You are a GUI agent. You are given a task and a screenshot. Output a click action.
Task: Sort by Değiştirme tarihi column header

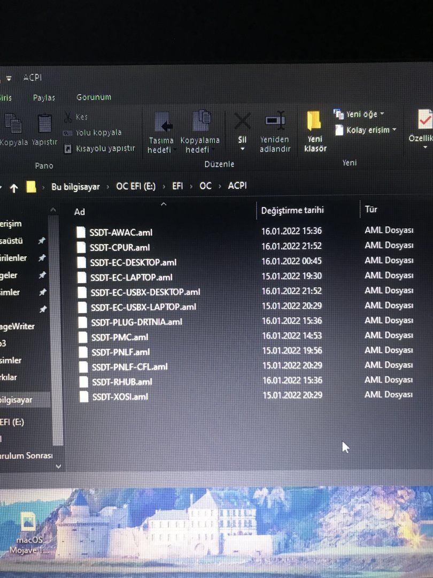pyautogui.click(x=292, y=210)
